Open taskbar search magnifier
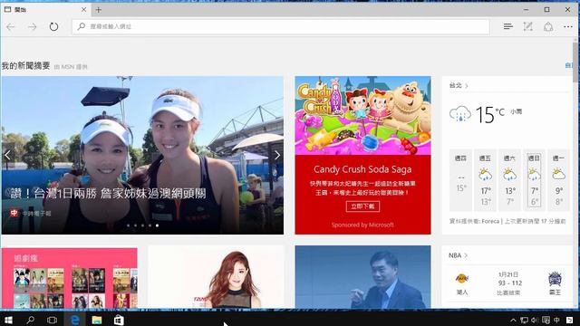This screenshot has width=580, height=326. point(31,320)
